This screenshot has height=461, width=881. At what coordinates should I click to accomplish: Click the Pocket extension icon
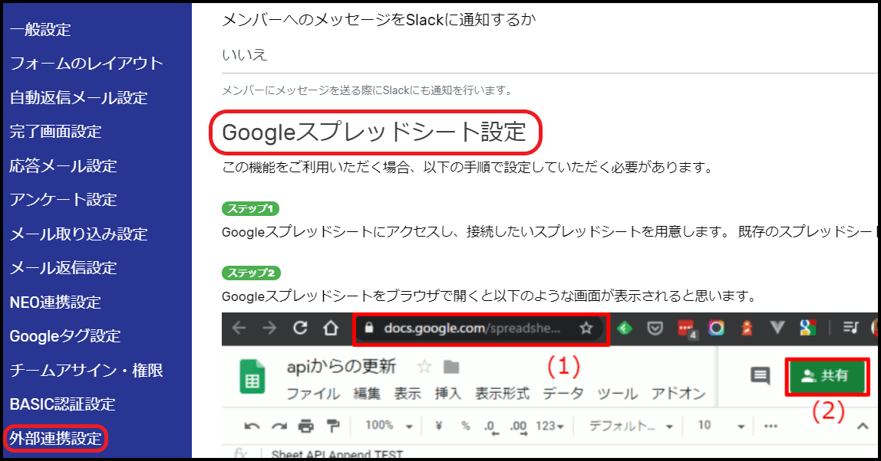655,328
